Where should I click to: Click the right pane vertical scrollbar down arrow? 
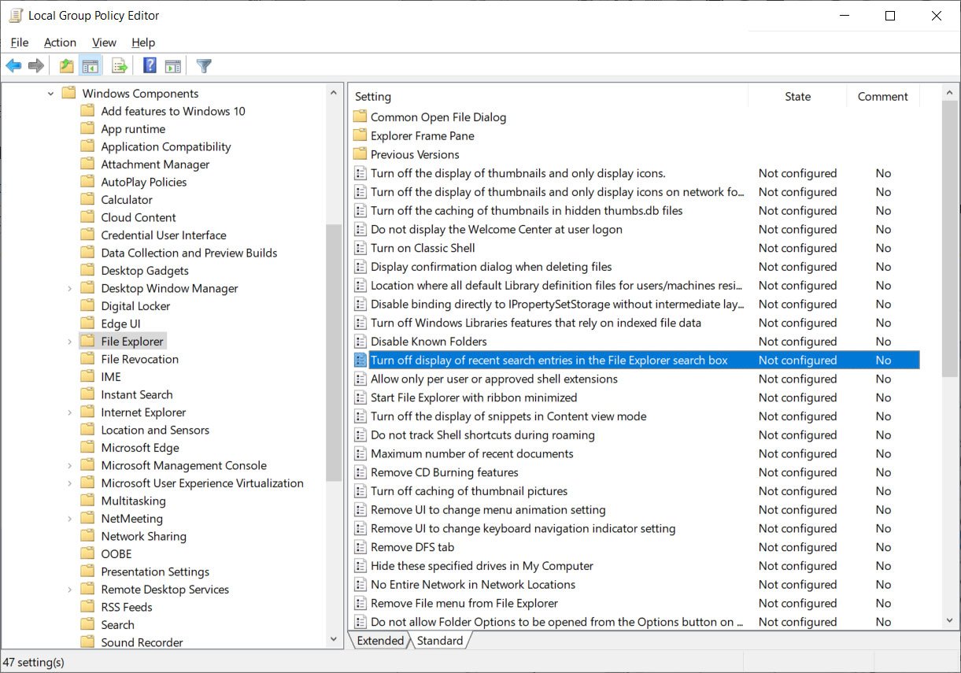tap(950, 620)
